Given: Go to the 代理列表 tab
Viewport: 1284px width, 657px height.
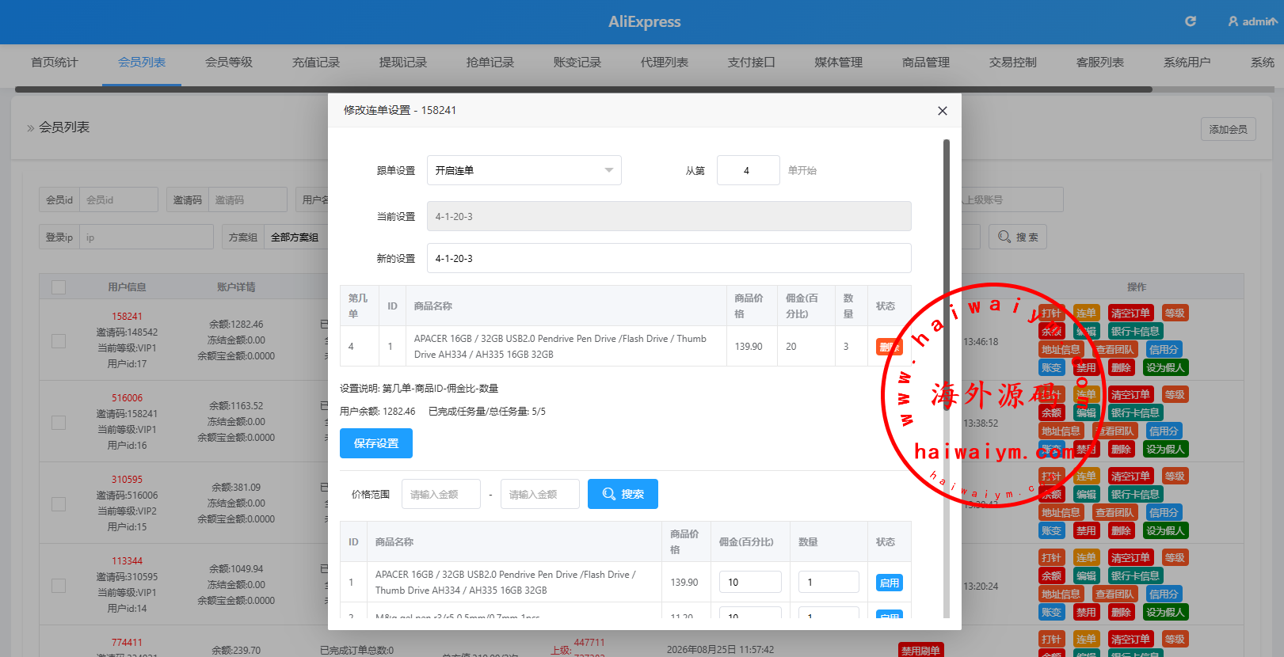Looking at the screenshot, I should [665, 63].
